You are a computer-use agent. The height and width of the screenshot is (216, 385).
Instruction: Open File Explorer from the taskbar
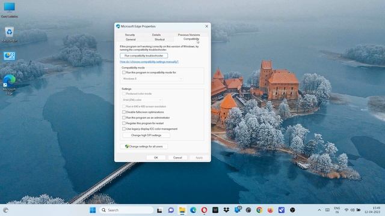tap(182, 210)
